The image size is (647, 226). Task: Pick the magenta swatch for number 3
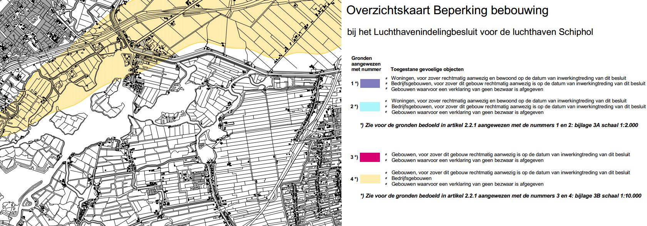tap(369, 157)
